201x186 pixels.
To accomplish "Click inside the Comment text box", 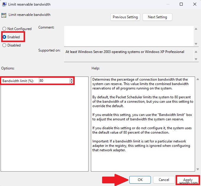I will point(129,36).
